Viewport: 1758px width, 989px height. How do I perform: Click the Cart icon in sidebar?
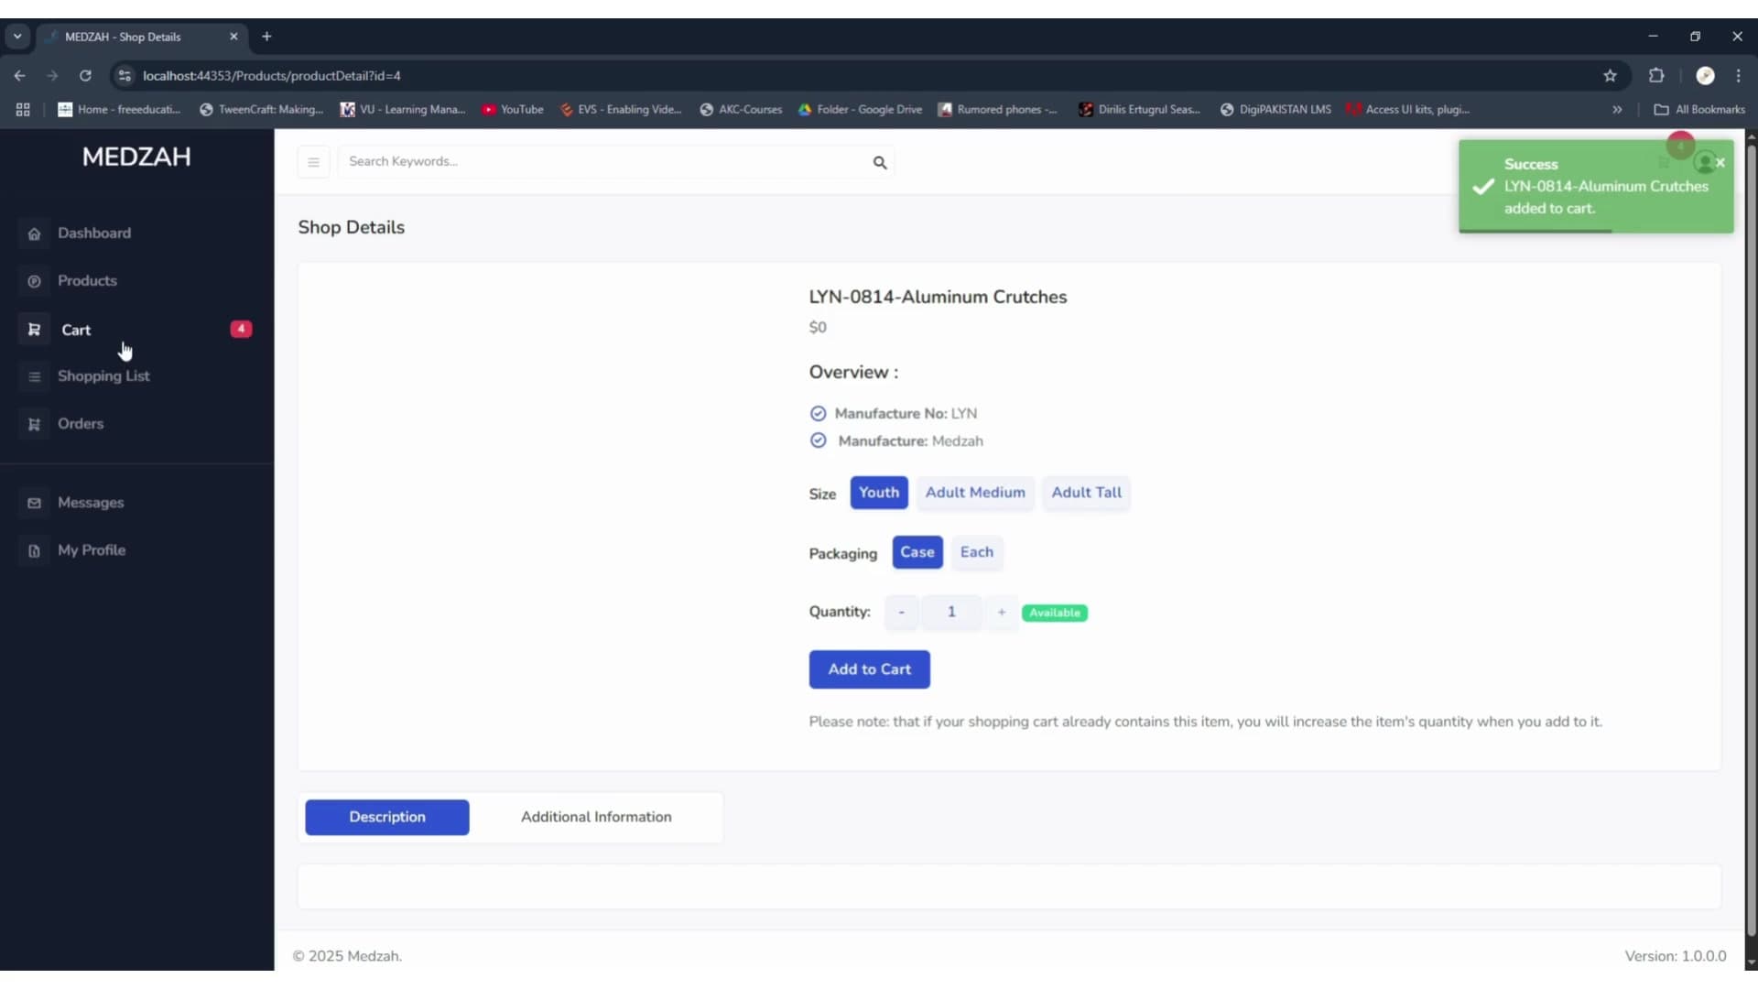point(34,330)
